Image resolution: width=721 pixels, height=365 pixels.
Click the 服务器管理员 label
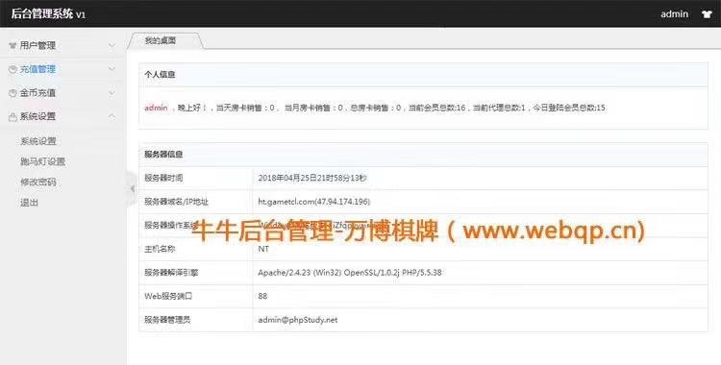pos(167,320)
